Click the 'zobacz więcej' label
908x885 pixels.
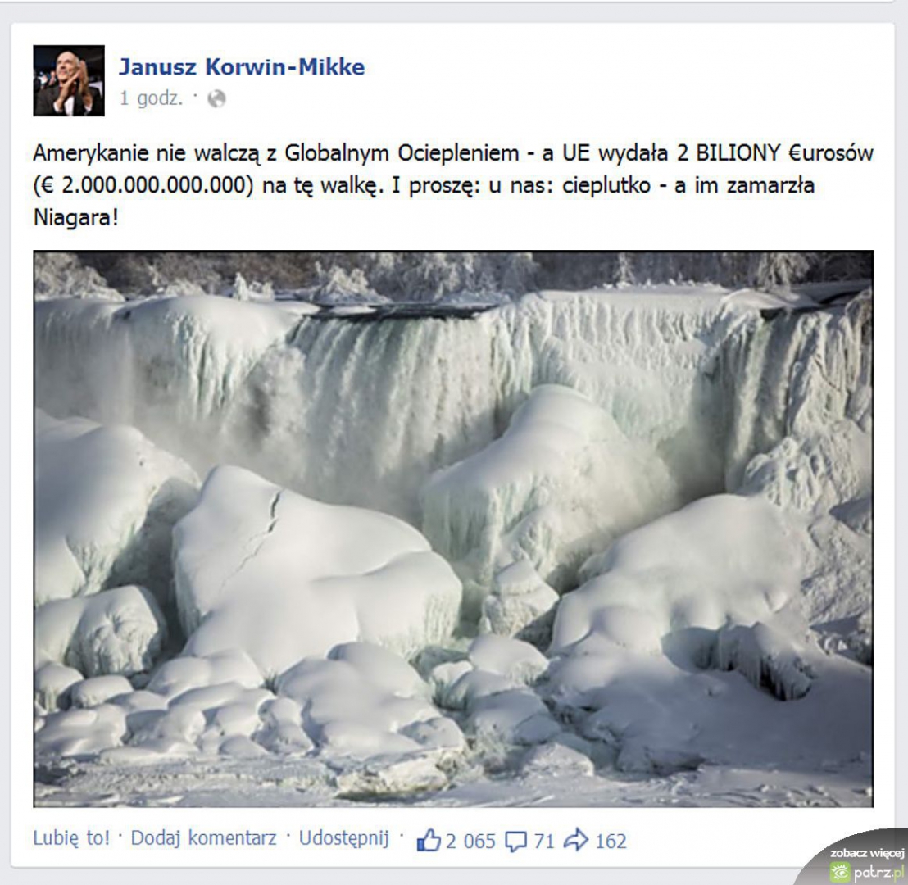click(867, 853)
